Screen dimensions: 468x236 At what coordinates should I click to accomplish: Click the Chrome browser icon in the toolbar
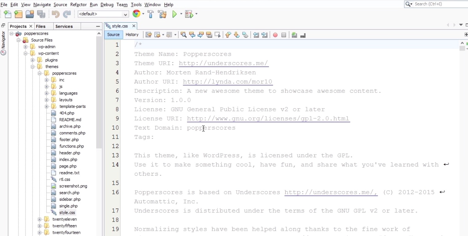(136, 14)
